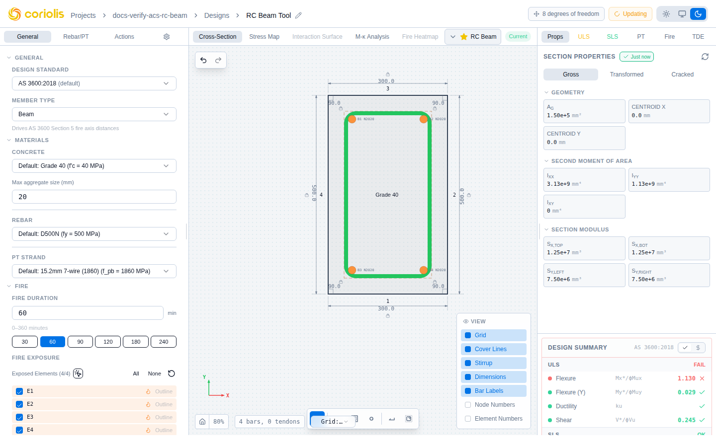Click the lock icon below the bottom 300.0 dimension
The width and height of the screenshot is (716, 447).
(388, 315)
